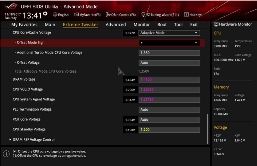Click the settings gear next to the clock

(45, 14)
